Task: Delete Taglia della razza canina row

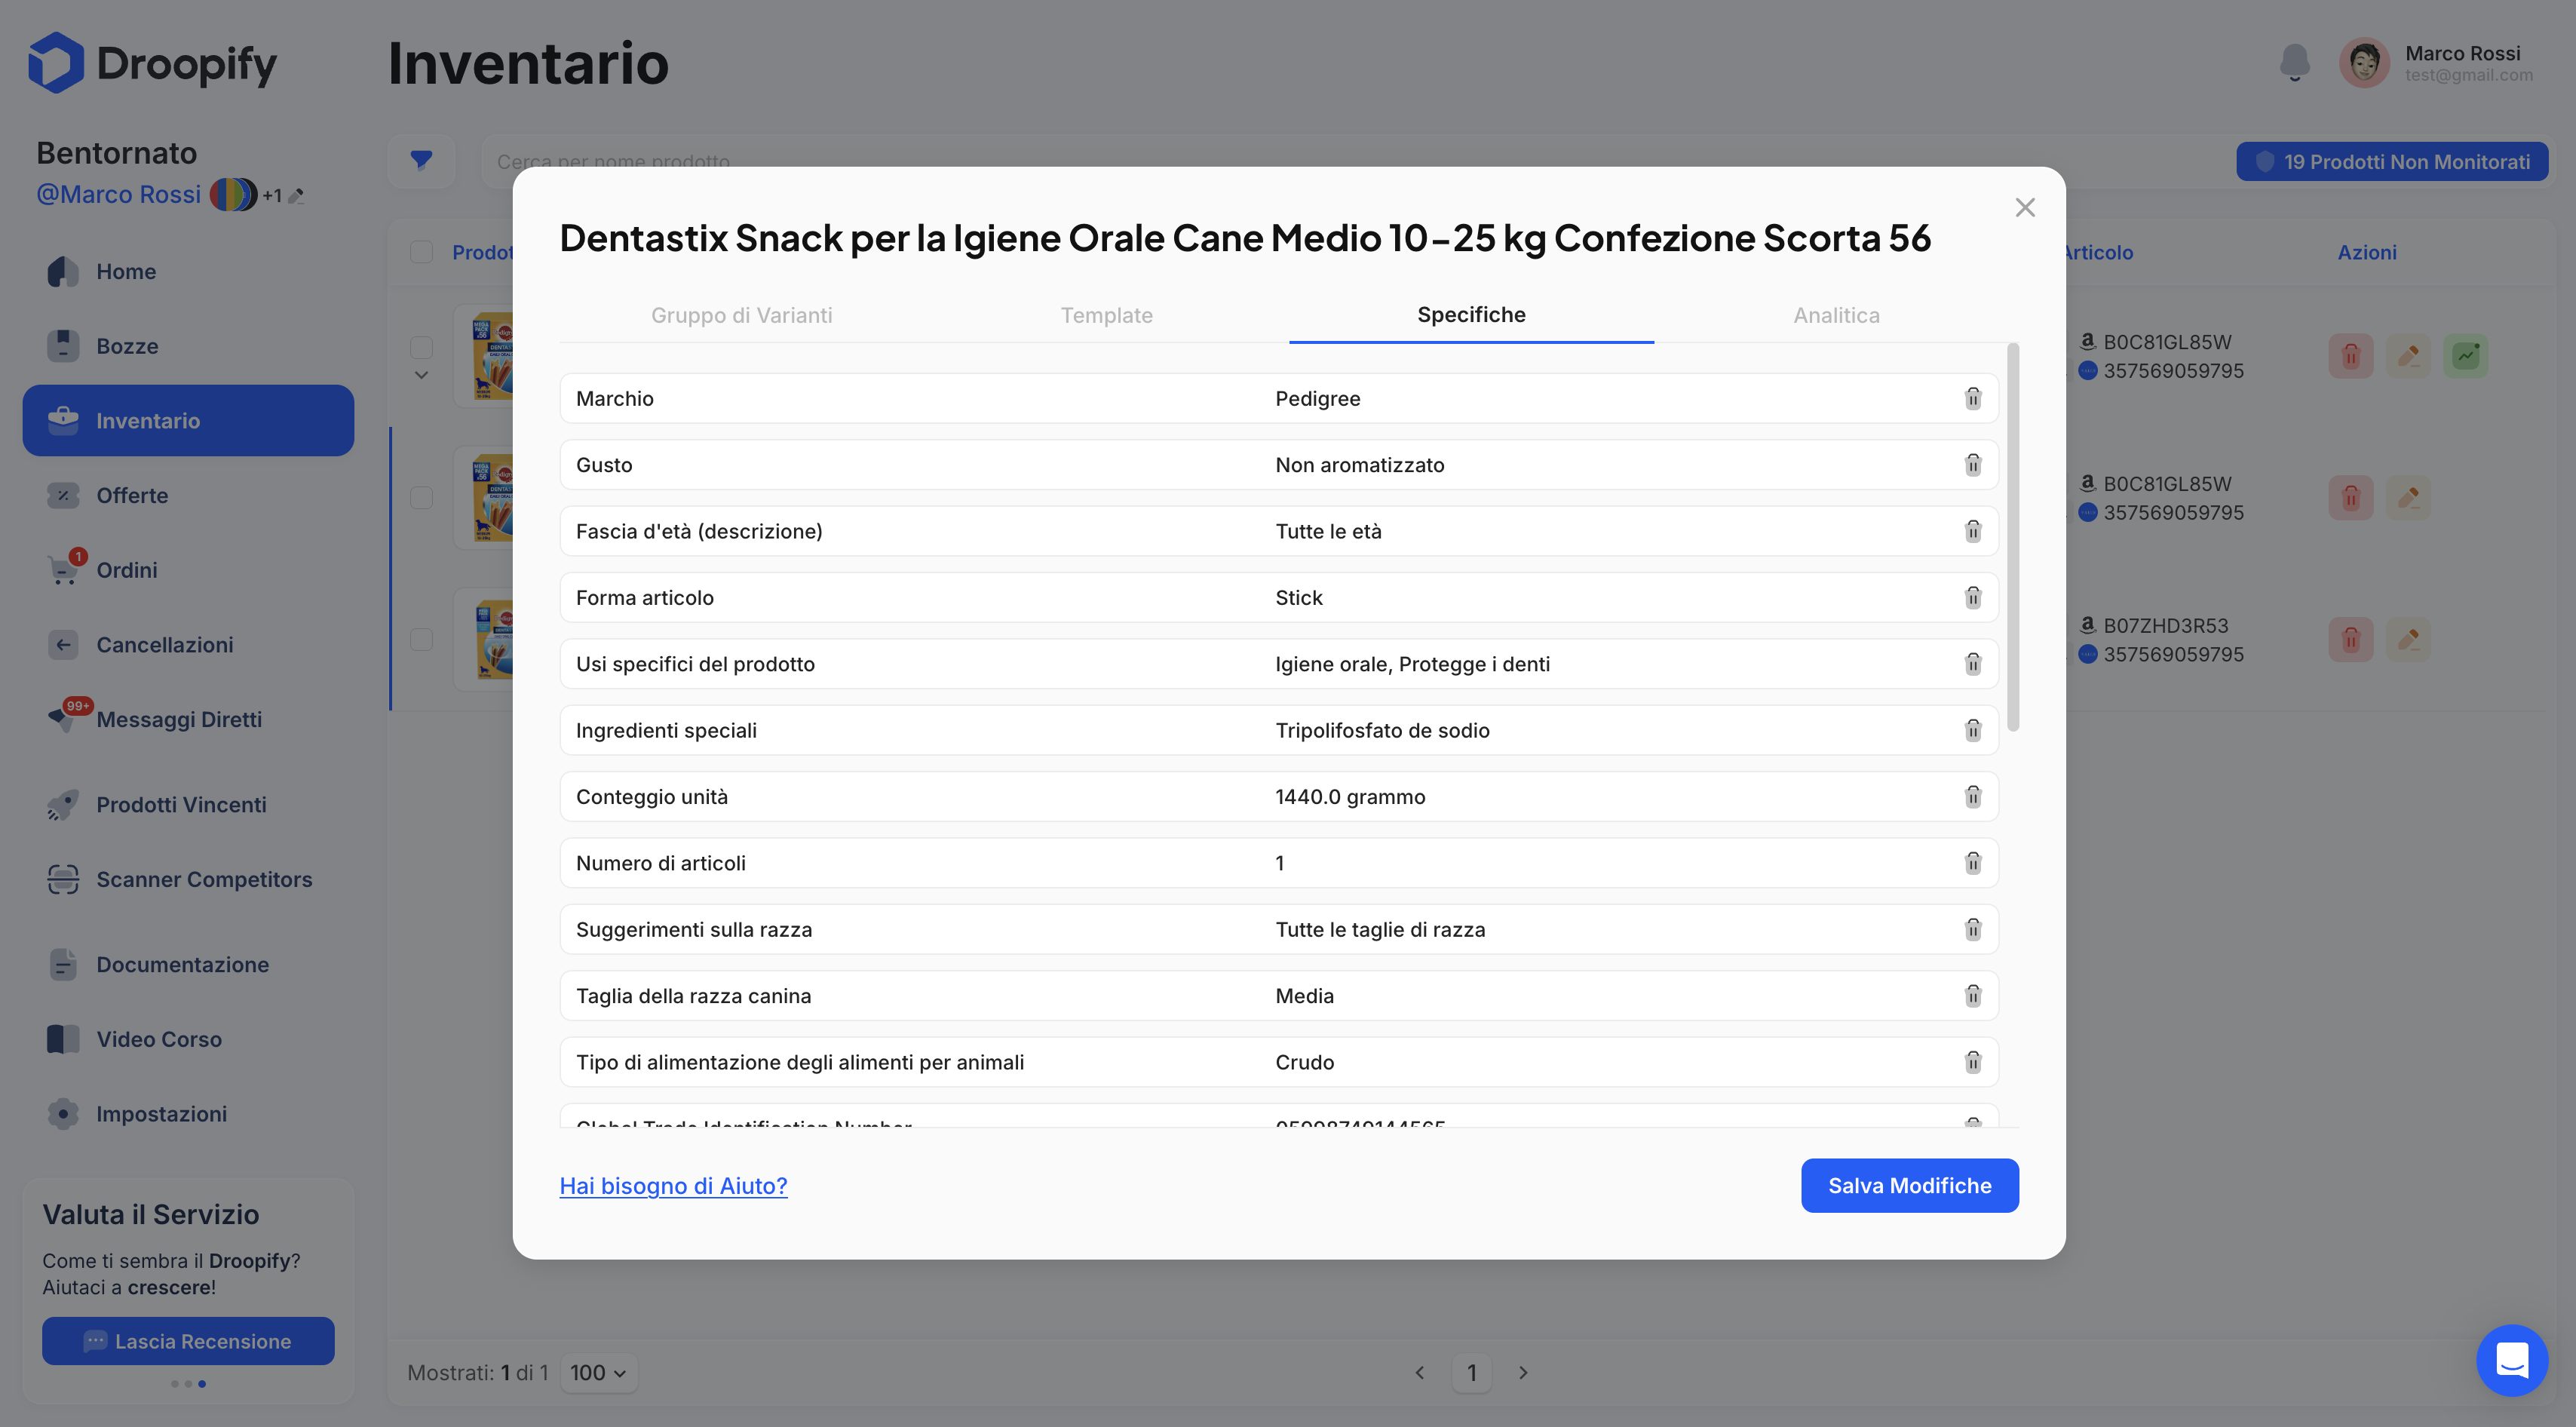Action: (1972, 995)
